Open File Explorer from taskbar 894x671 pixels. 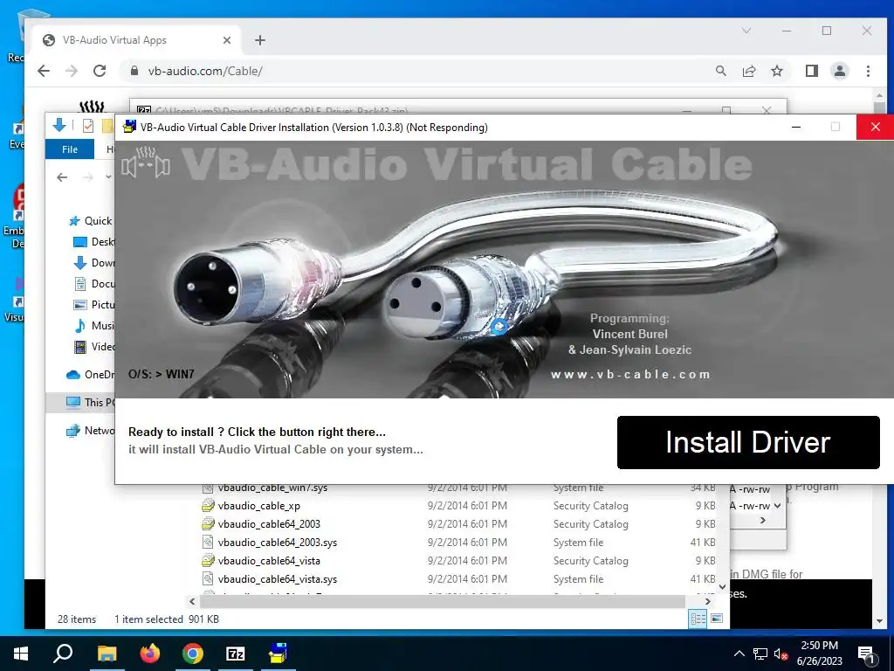107,654
